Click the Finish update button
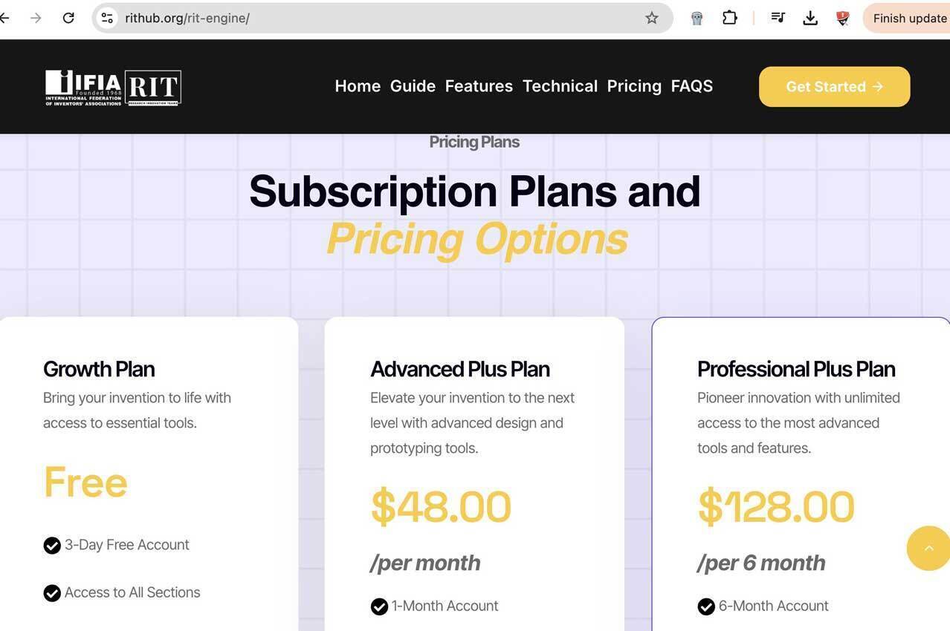Screen dimensions: 950x631 (x=908, y=18)
